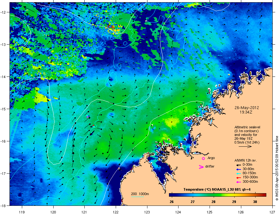Click the vertical IMOS copyright timestamp text

coord(277,168)
